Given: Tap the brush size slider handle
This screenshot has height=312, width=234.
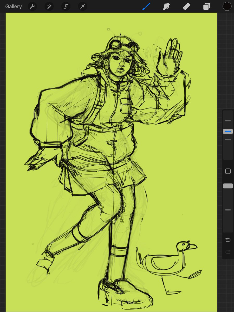Looking at the screenshot, I should tap(228, 132).
